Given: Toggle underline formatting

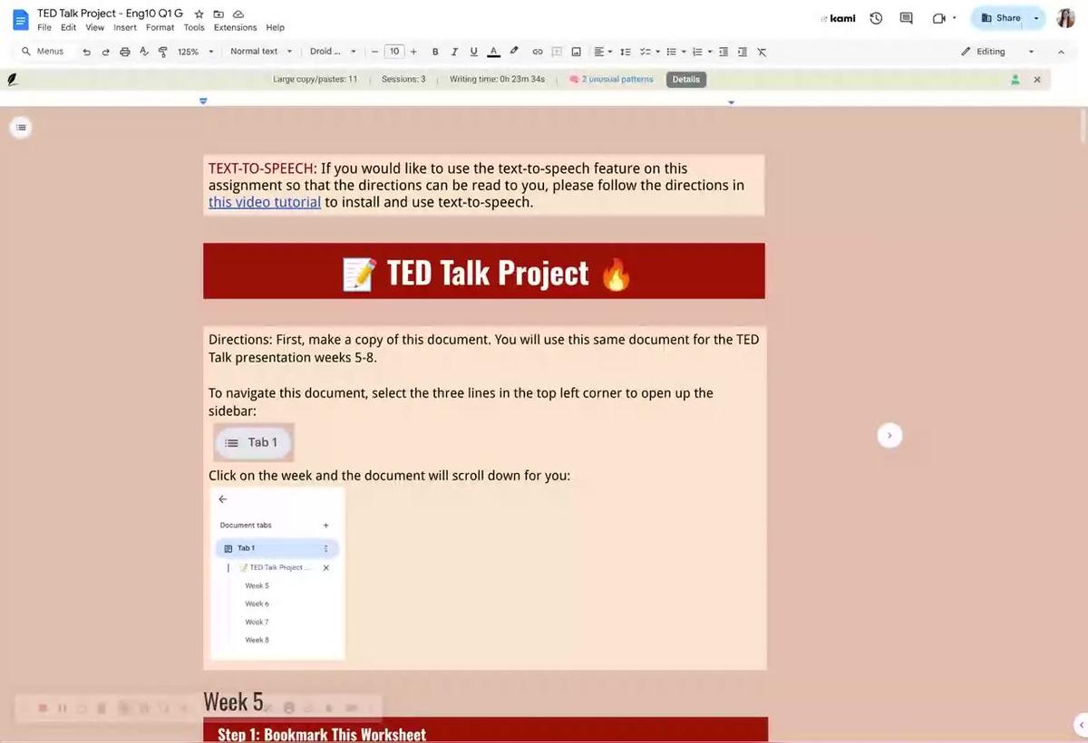Looking at the screenshot, I should tap(473, 52).
